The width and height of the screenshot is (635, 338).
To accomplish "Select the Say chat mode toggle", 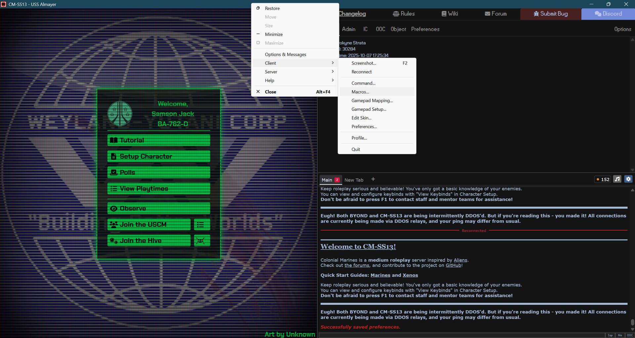I will [x=610, y=335].
